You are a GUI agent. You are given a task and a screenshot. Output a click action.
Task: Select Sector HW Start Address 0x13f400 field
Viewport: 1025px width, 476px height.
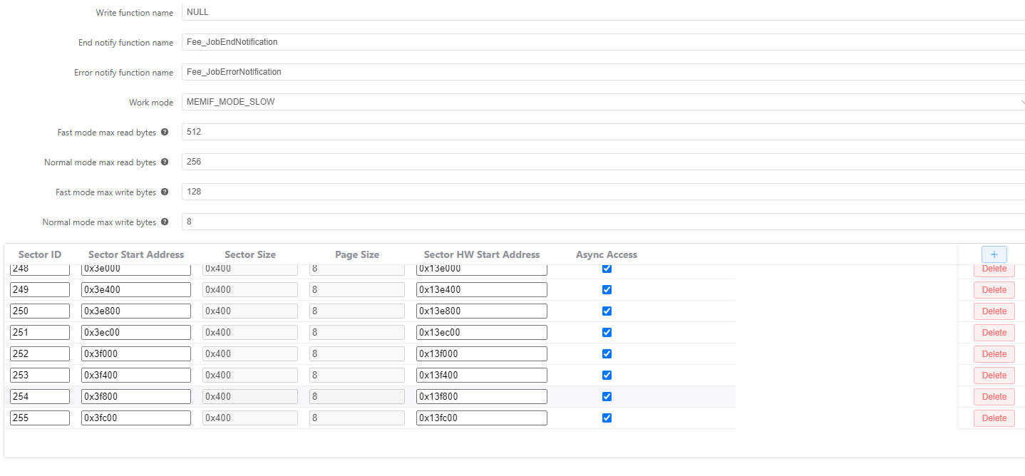pyautogui.click(x=481, y=376)
